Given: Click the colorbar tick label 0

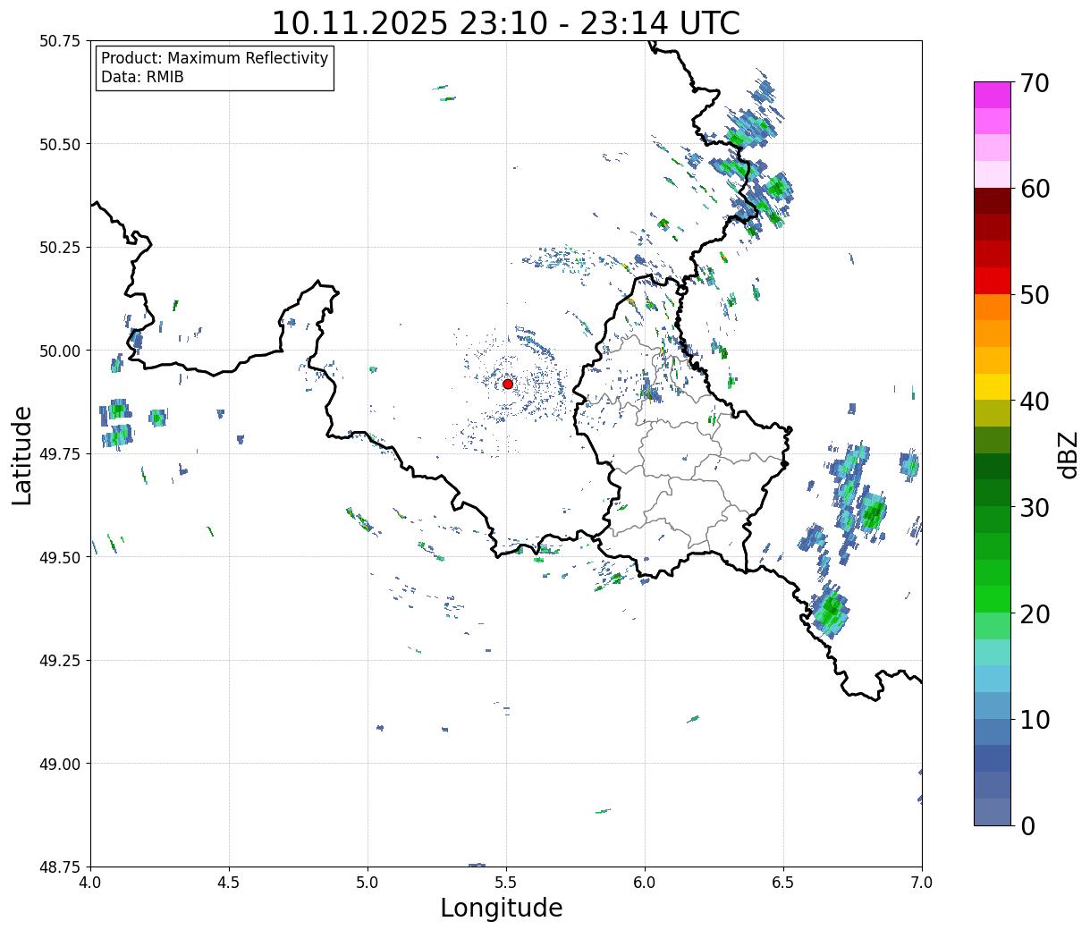Looking at the screenshot, I should tap(1027, 826).
